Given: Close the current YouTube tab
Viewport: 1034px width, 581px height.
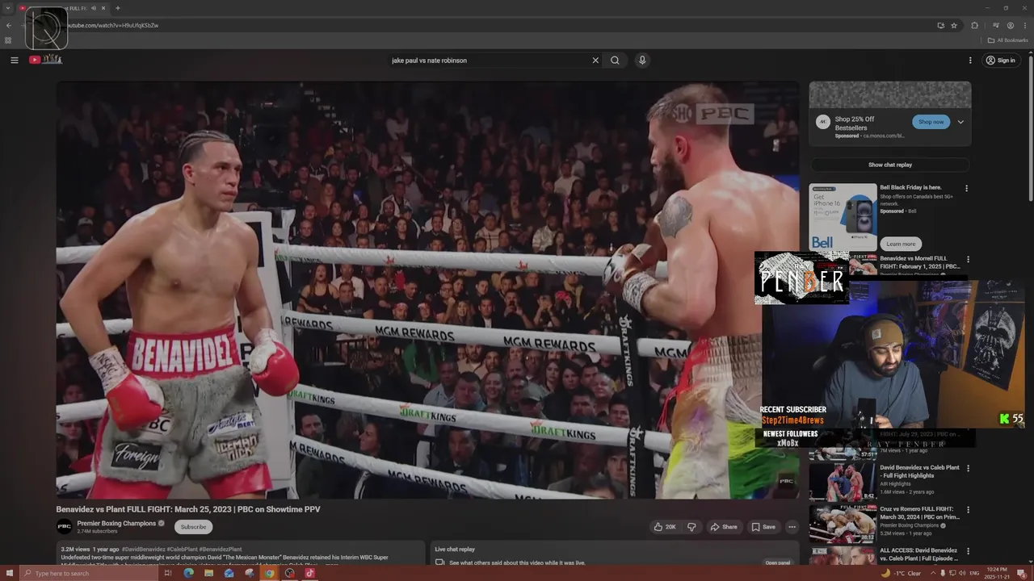Looking at the screenshot, I should (105, 8).
